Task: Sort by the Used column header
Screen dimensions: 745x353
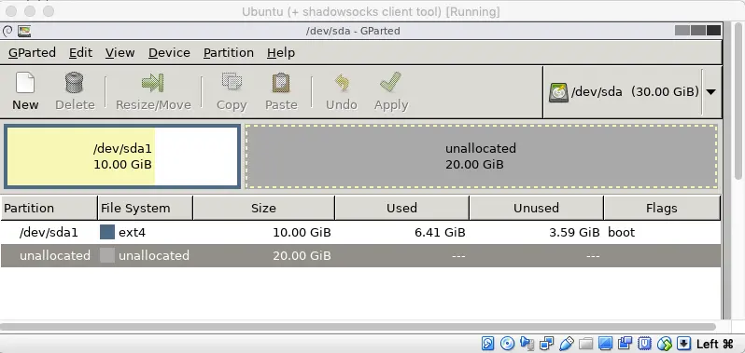Action: click(402, 208)
